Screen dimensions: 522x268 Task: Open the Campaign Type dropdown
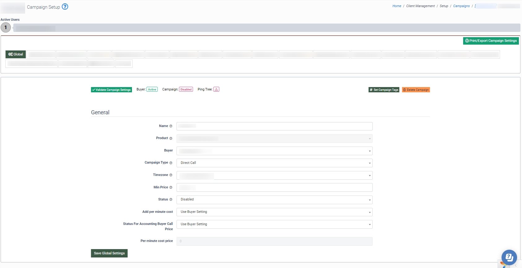pos(274,163)
